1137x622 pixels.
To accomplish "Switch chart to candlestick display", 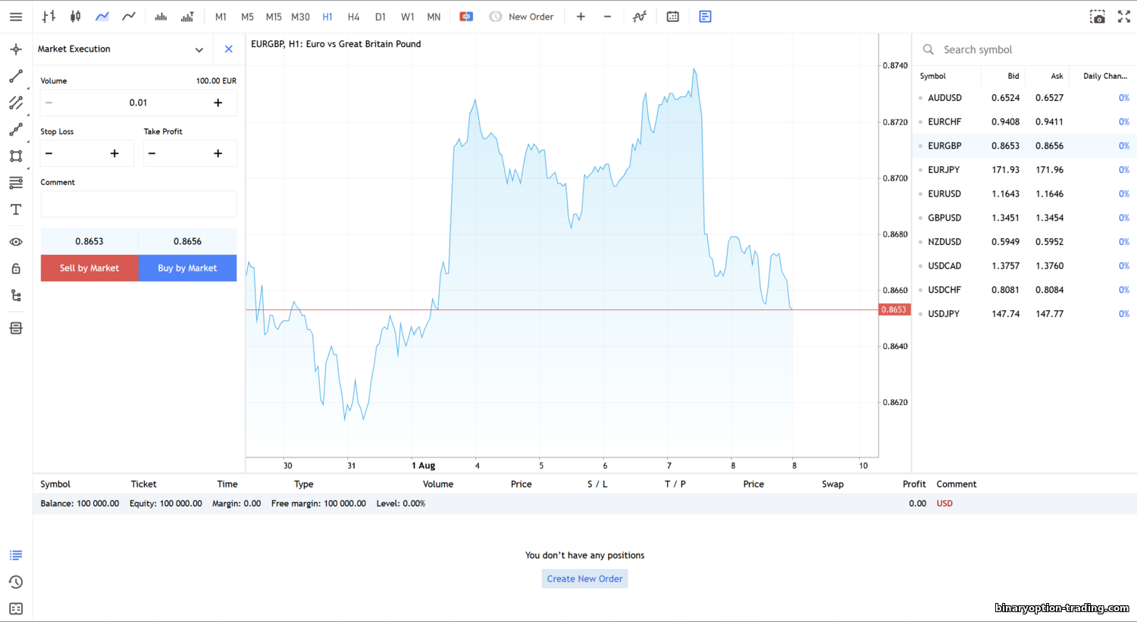I will coord(75,17).
